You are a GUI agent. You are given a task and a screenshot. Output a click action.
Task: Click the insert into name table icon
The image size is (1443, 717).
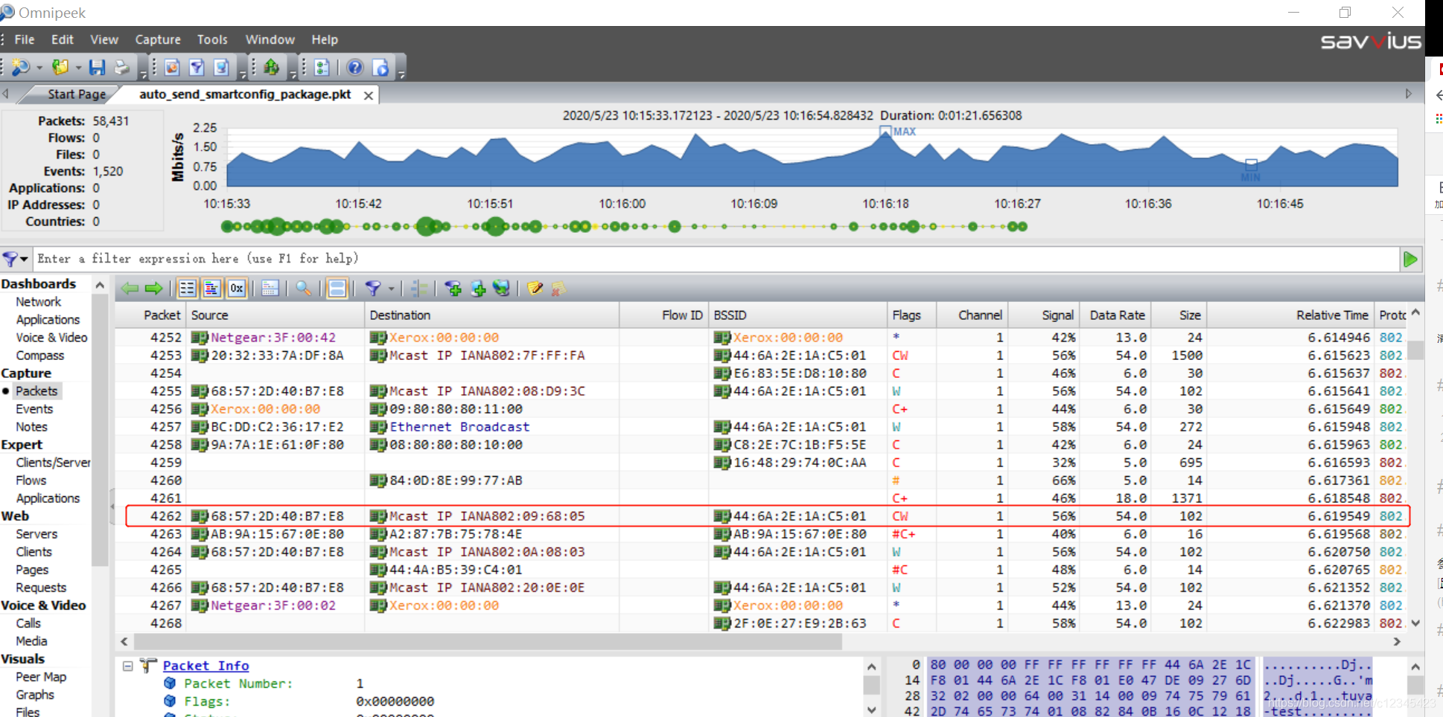[478, 289]
